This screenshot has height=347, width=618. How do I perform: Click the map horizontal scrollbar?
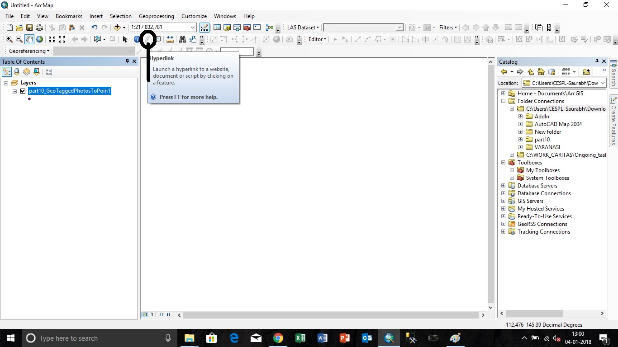331,315
